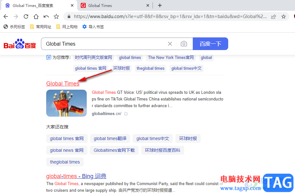Screen dimensions: 295x193
Task: Open the globaltimes.cn/ URL link
Action: (106, 114)
